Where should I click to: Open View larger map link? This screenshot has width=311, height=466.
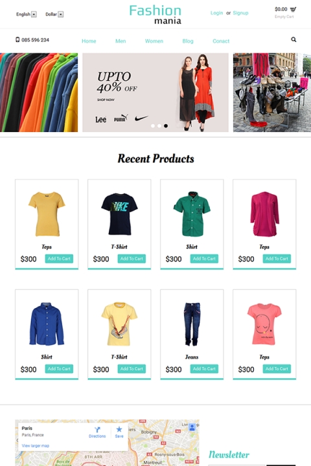[36, 445]
